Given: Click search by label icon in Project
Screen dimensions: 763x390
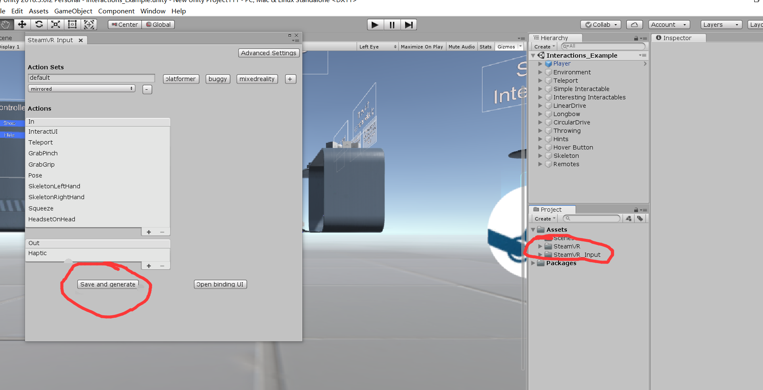Looking at the screenshot, I should tap(640, 218).
